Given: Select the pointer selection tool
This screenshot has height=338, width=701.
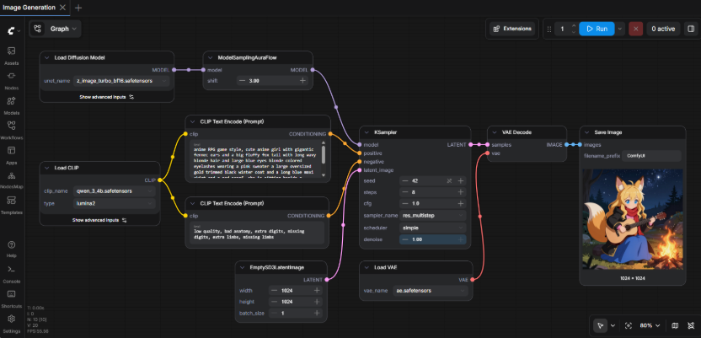Looking at the screenshot, I should click(601, 325).
